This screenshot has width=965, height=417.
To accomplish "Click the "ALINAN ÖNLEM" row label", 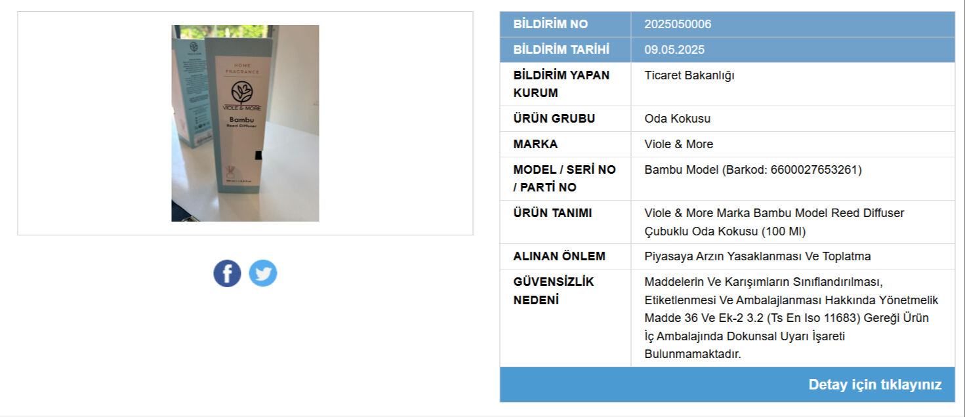I will tap(559, 256).
